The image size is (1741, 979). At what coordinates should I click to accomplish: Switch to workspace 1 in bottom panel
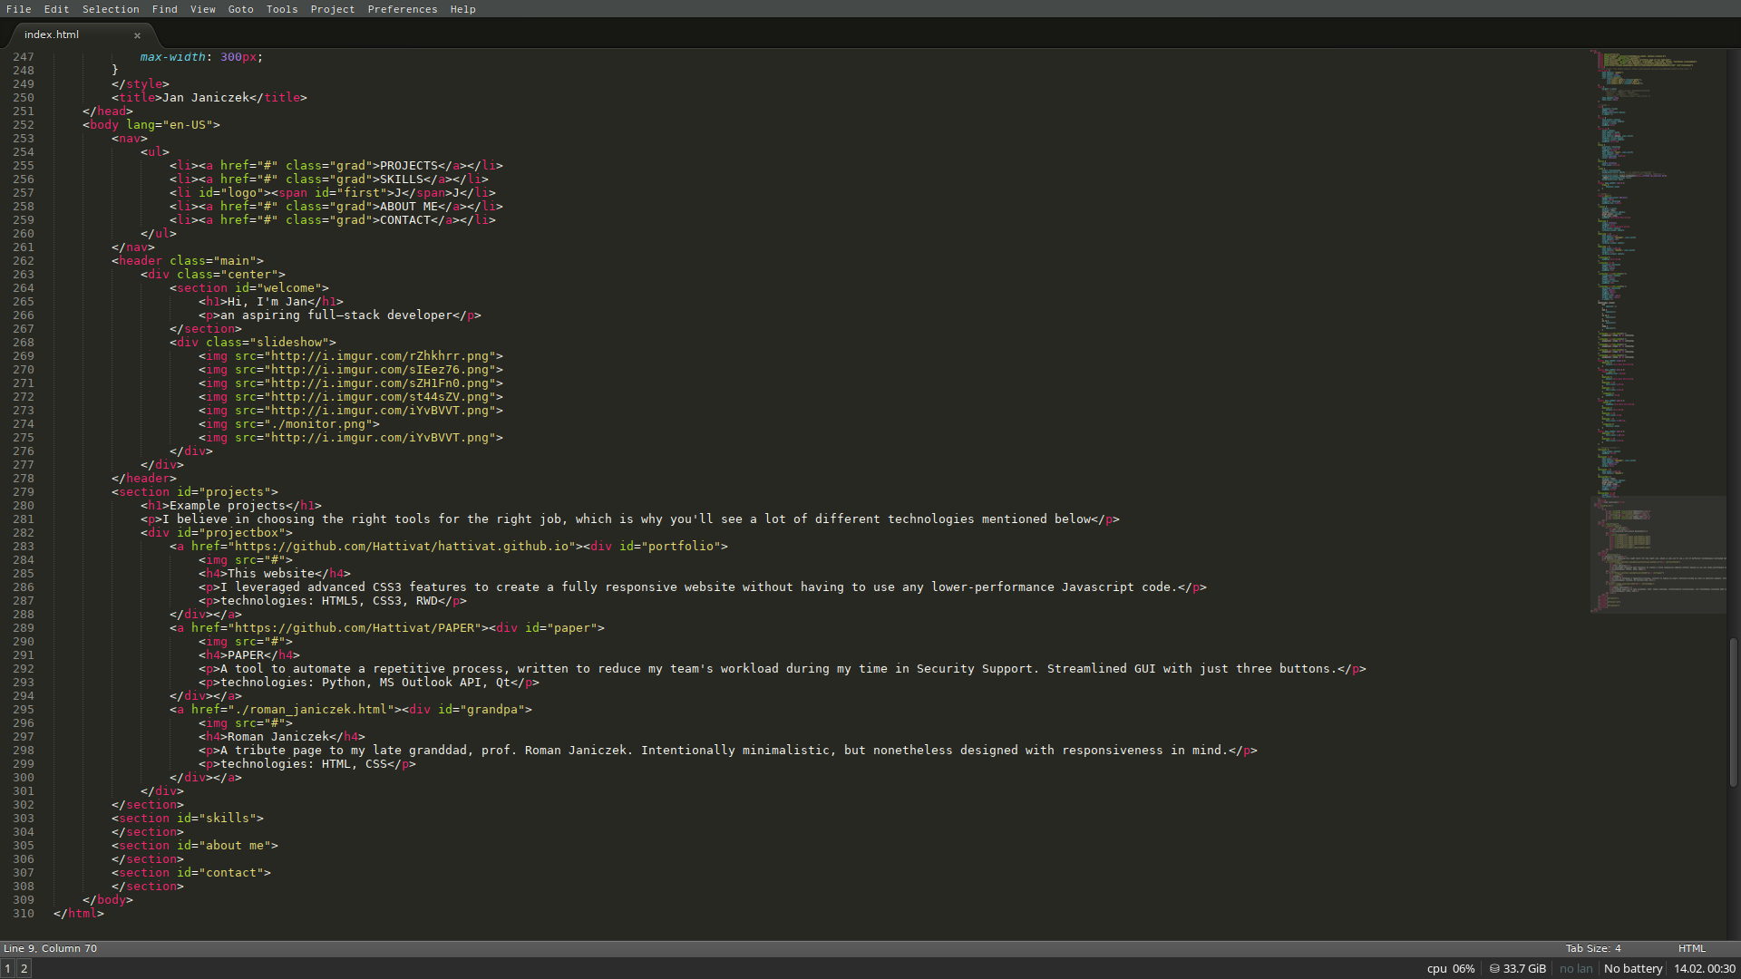coord(7,968)
